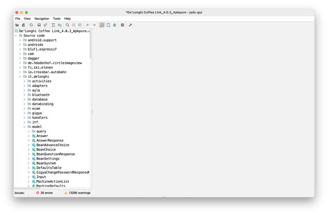Click the Back arrow icon

click(88, 25)
